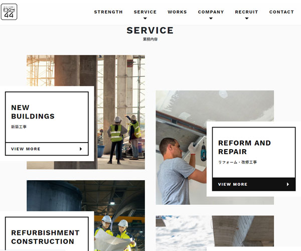The width and height of the screenshot is (301, 251).
Task: Click VIEW MORE under New Buildings
Action: tap(47, 149)
